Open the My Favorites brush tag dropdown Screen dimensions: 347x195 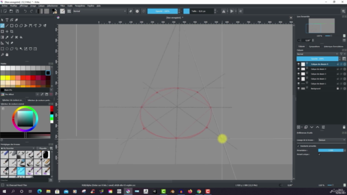(x=18, y=148)
